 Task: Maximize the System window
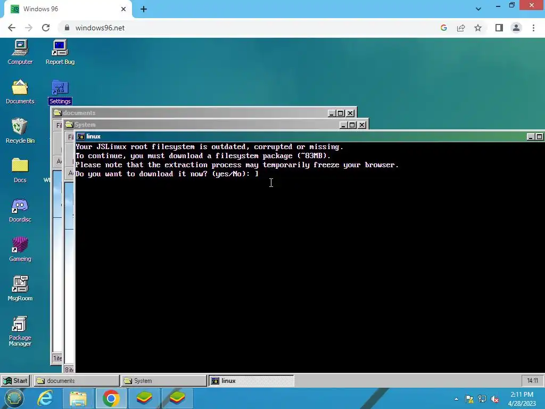(x=352, y=125)
